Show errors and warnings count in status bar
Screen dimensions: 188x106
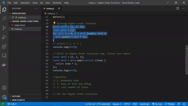(x=12, y=104)
